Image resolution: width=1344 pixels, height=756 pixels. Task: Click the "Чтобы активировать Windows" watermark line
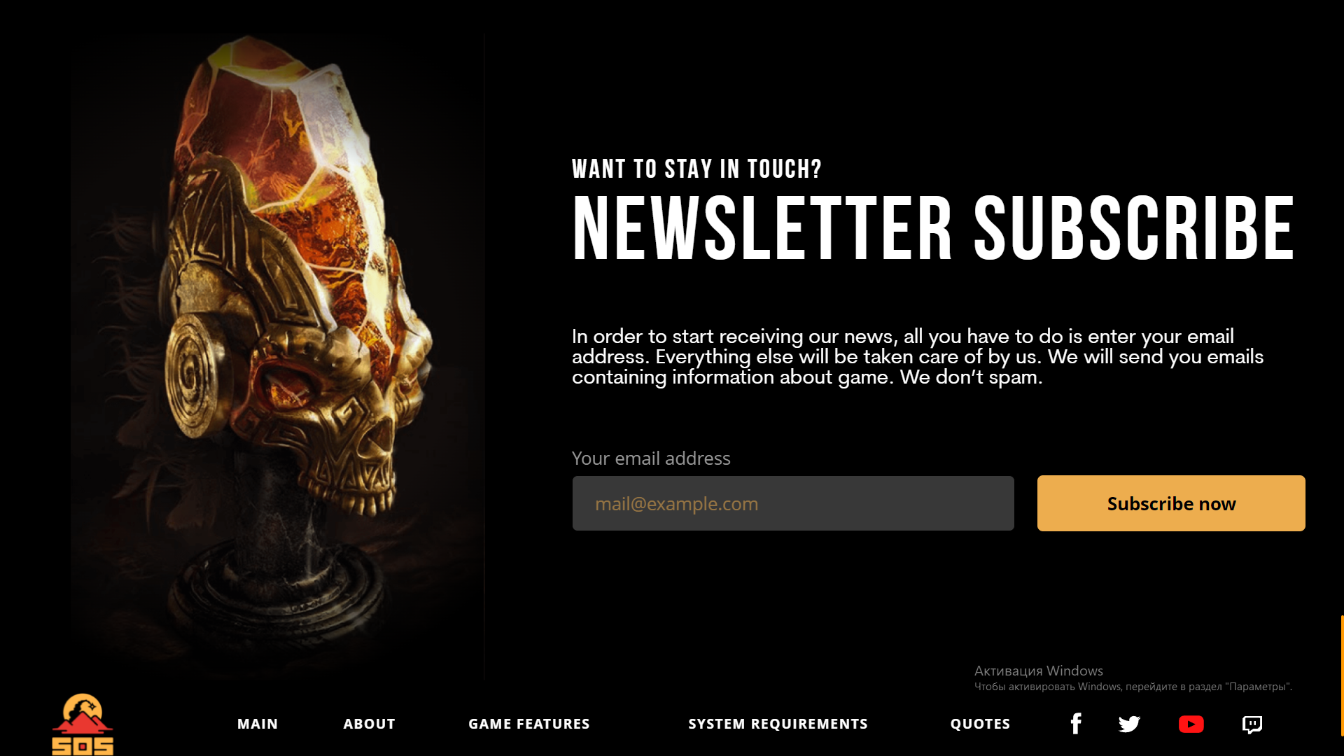[1133, 687]
